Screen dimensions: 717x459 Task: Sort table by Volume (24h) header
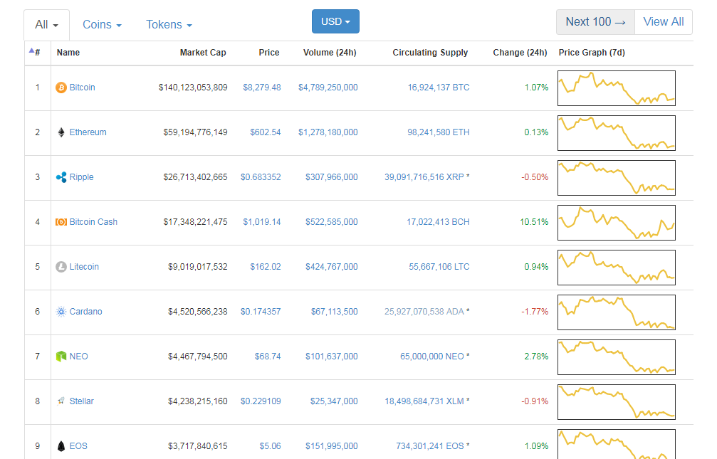coord(330,53)
